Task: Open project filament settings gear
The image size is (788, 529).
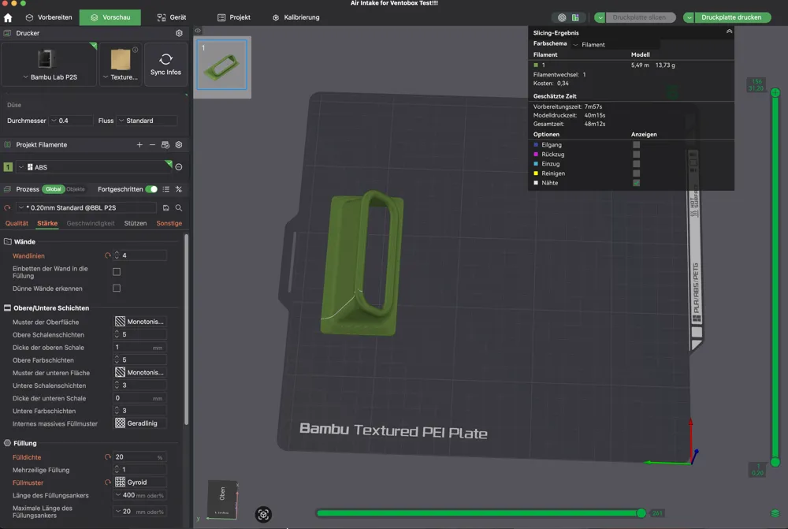Action: 179,145
